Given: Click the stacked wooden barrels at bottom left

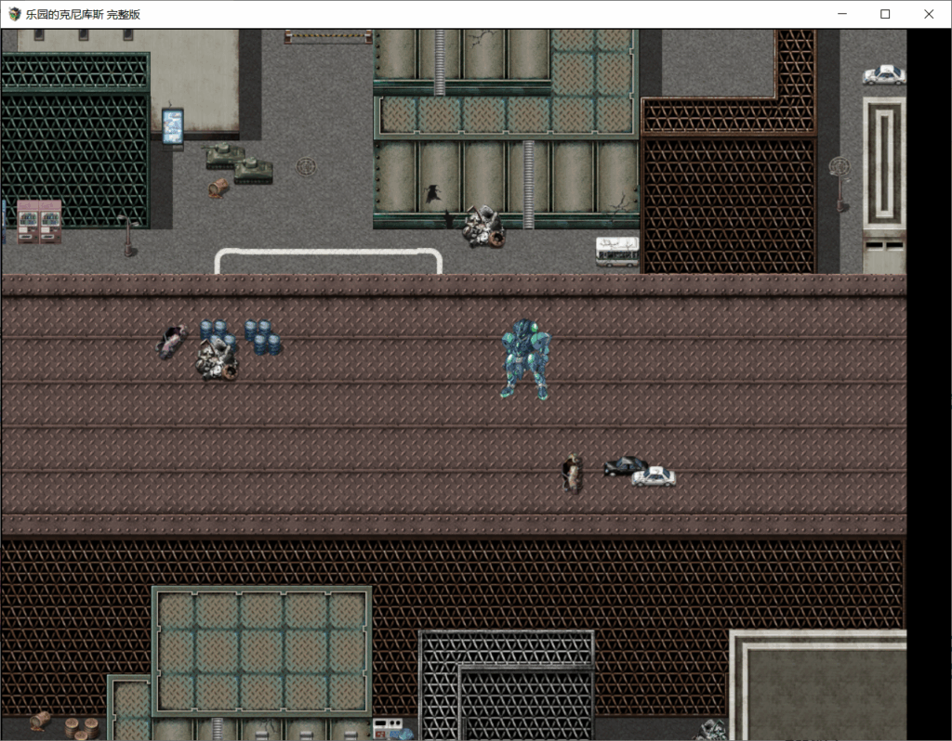Looking at the screenshot, I should 82,728.
